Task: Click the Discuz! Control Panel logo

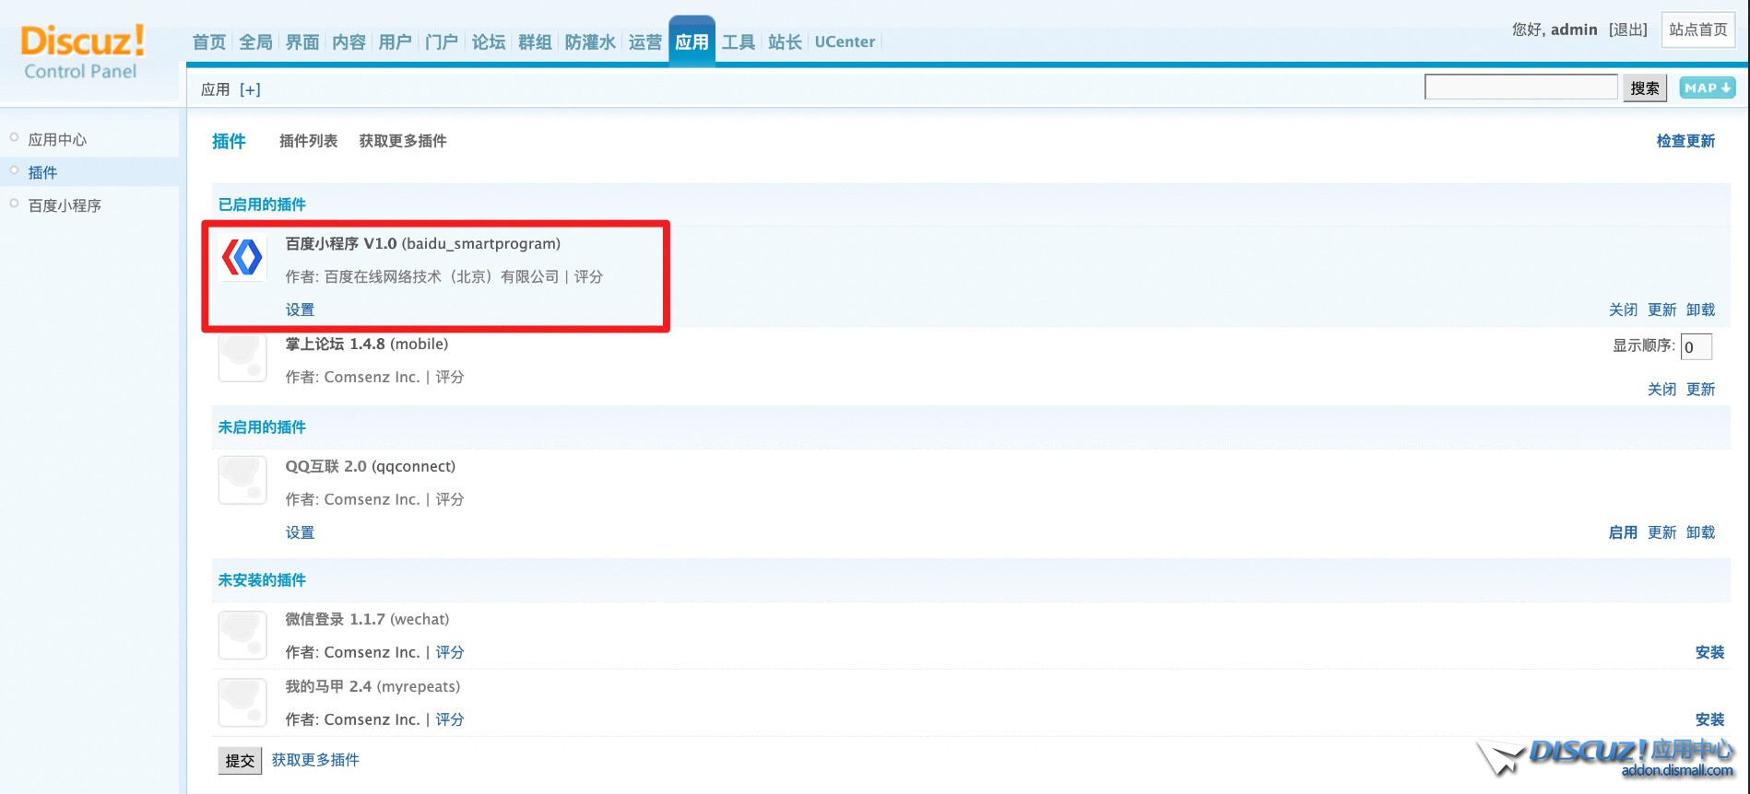Action: coord(83,52)
